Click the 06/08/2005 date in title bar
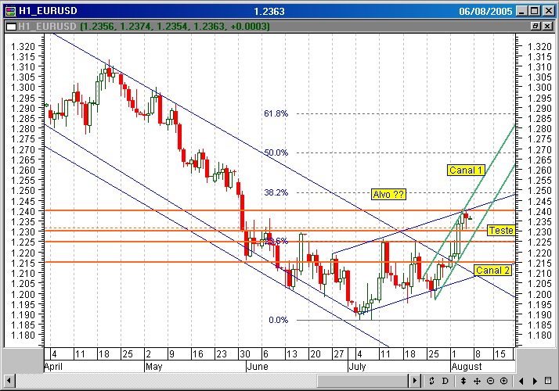The height and width of the screenshot is (391, 559). click(x=485, y=12)
